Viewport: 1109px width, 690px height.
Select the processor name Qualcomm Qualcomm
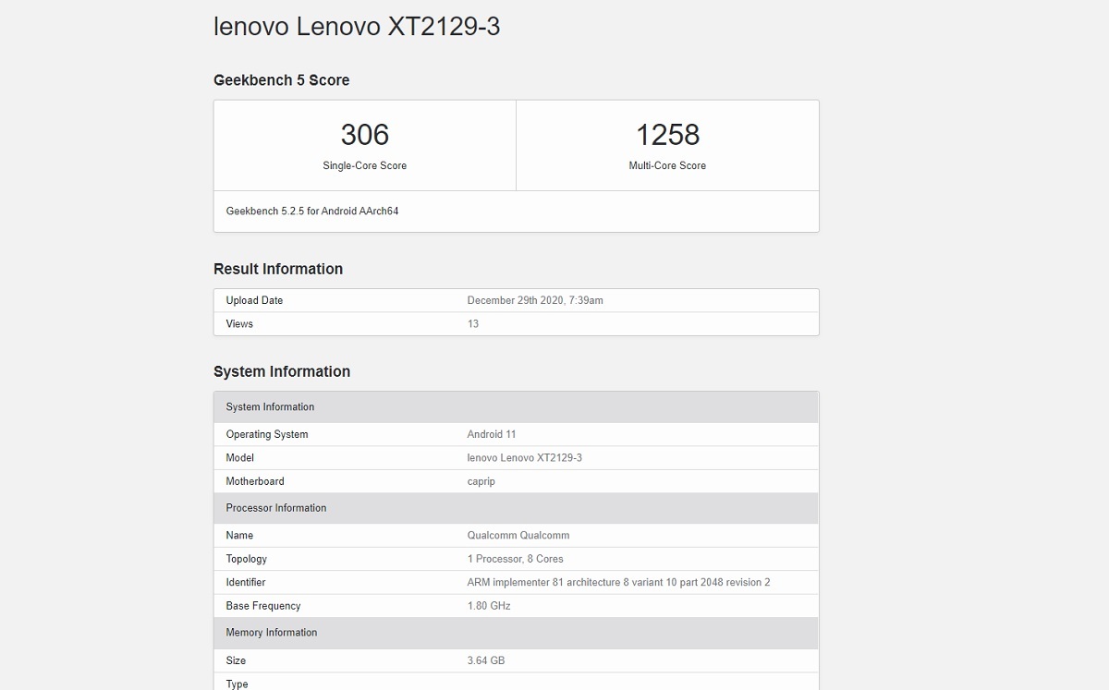pyautogui.click(x=518, y=536)
